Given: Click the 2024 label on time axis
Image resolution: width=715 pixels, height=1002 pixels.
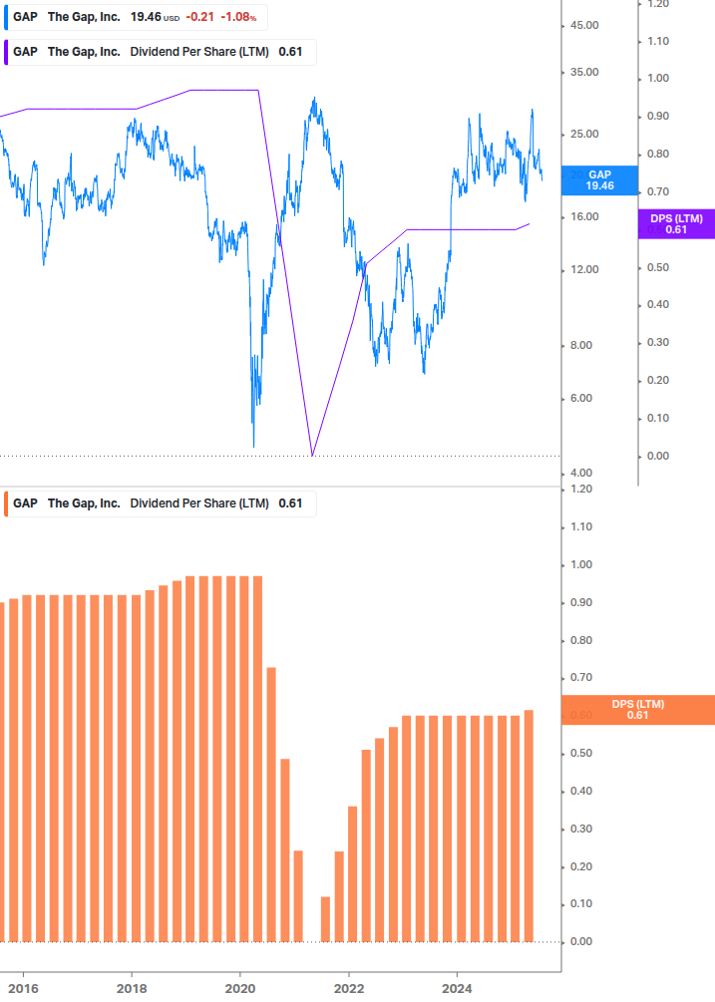Looking at the screenshot, I should [457, 989].
